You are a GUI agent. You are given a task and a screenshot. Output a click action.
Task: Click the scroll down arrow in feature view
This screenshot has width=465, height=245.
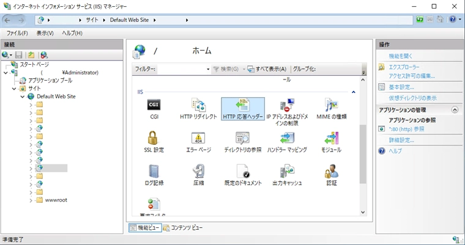[x=363, y=212]
